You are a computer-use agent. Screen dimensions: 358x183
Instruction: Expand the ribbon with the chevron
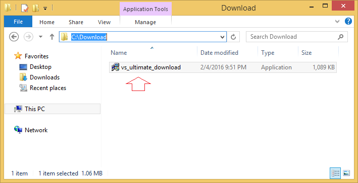click(337, 22)
